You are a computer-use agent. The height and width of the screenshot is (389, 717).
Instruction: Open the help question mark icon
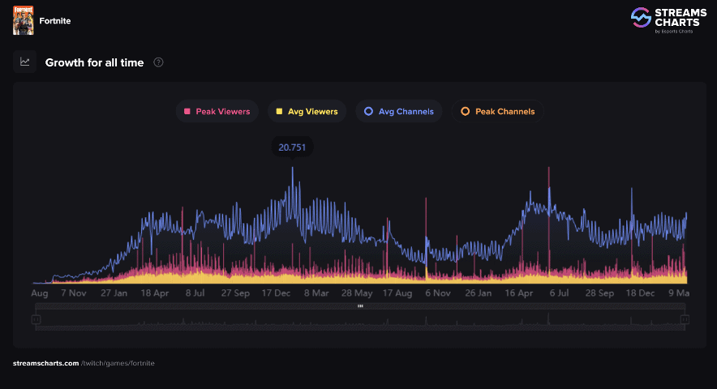158,62
